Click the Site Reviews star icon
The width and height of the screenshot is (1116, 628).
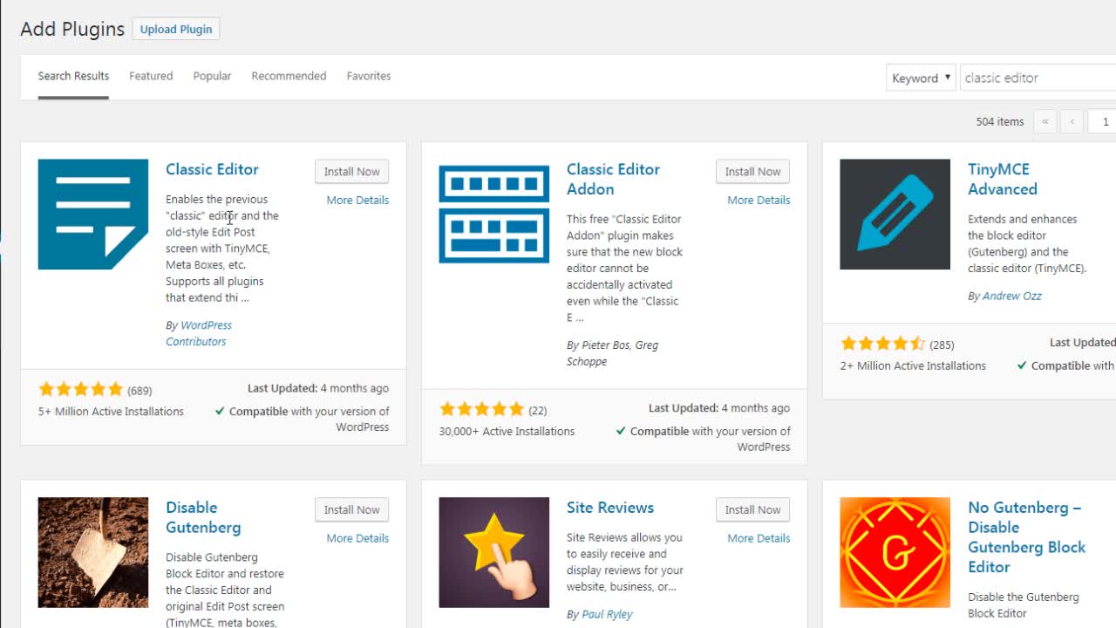(494, 552)
